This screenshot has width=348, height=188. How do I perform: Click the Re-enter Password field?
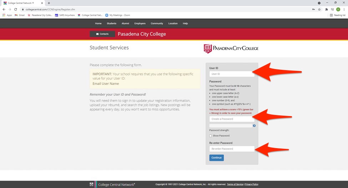click(x=232, y=149)
